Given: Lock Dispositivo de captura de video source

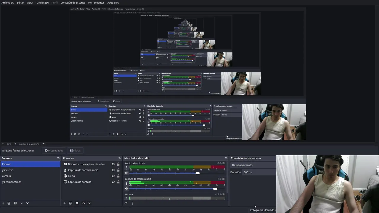Looking at the screenshot, I should coord(118,164).
